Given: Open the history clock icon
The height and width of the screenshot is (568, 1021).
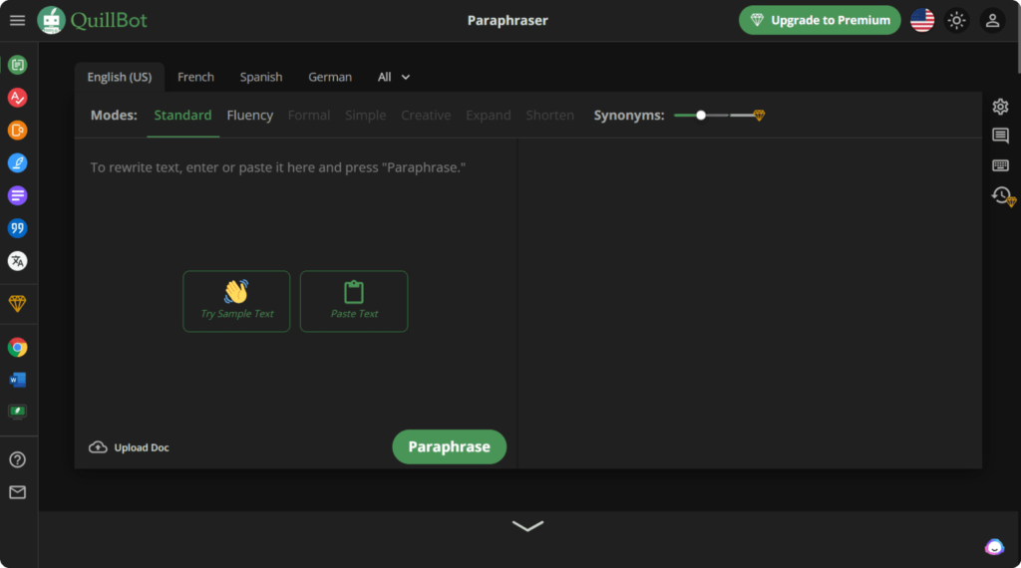Looking at the screenshot, I should click(x=1003, y=195).
